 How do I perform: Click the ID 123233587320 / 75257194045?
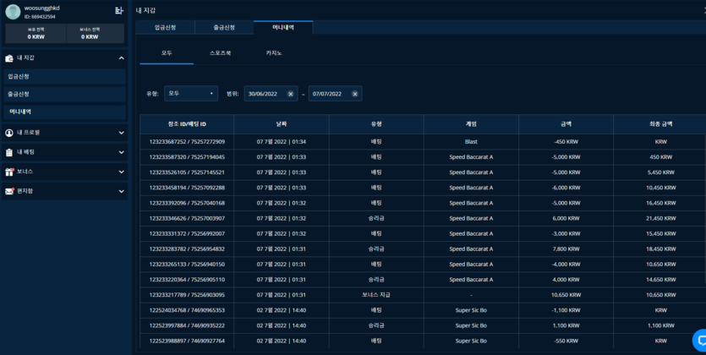pos(187,157)
